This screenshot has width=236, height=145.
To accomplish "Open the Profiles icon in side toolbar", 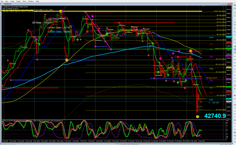I will [x=235, y=8].
